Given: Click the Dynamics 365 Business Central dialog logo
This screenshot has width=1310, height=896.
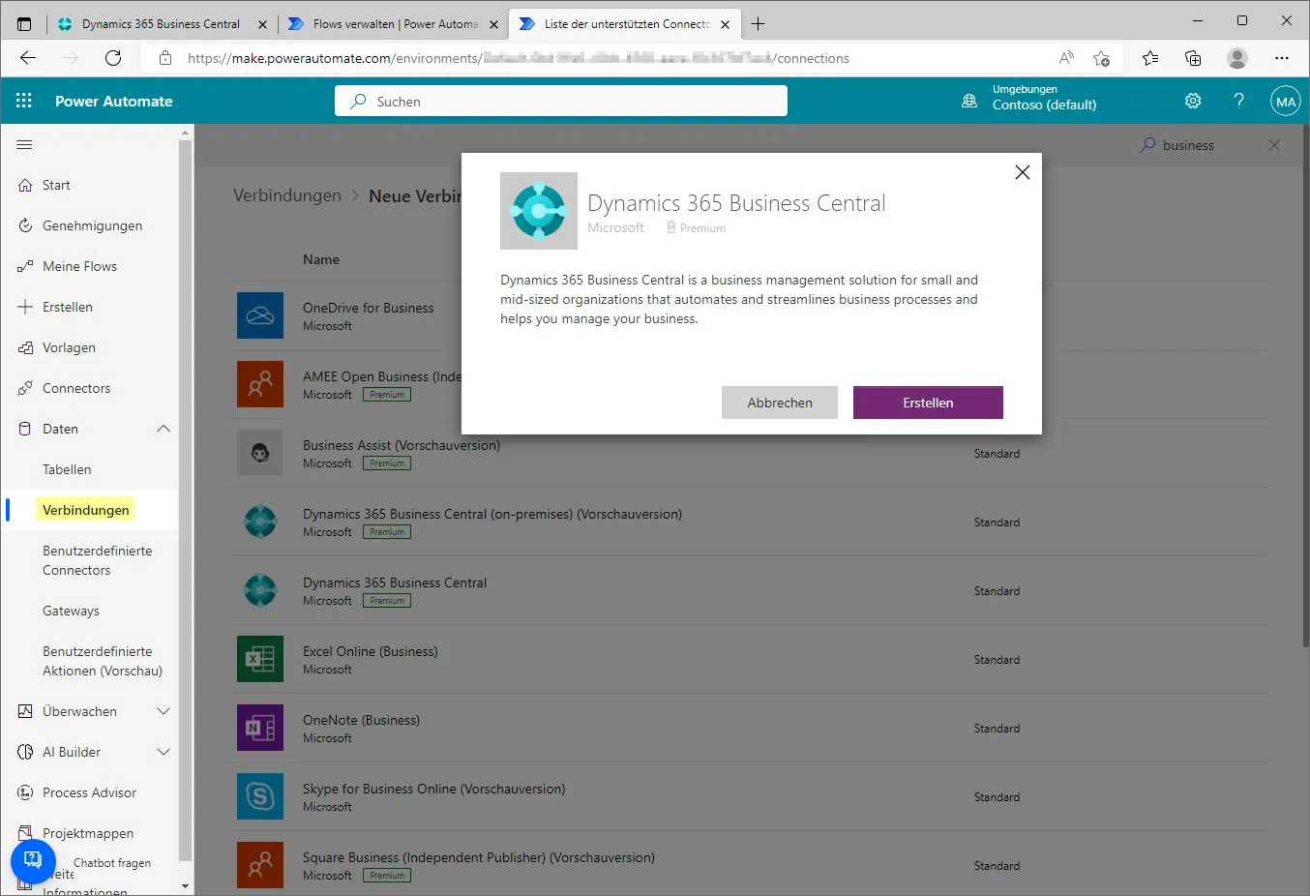Looking at the screenshot, I should click(x=539, y=211).
